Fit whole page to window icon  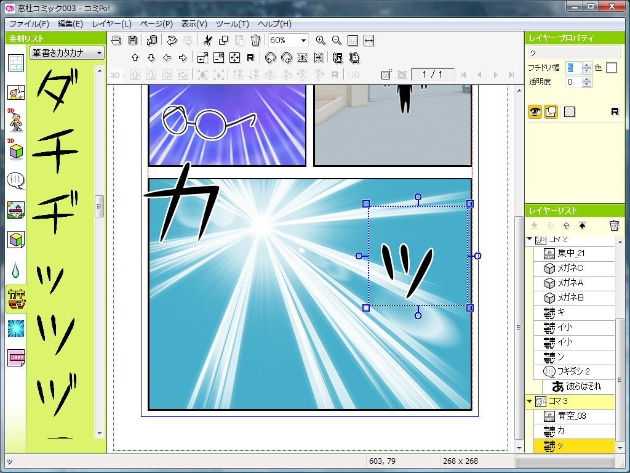click(353, 40)
